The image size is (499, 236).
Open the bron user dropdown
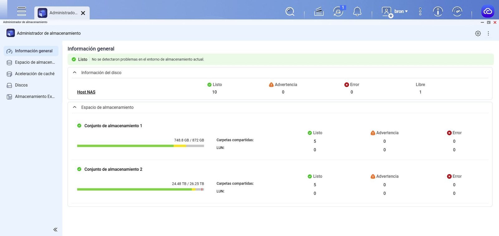tap(401, 12)
